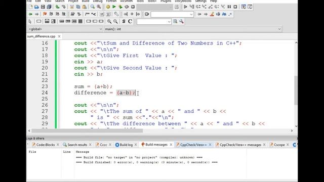Click the Run to cursor debug icon

(192, 7)
